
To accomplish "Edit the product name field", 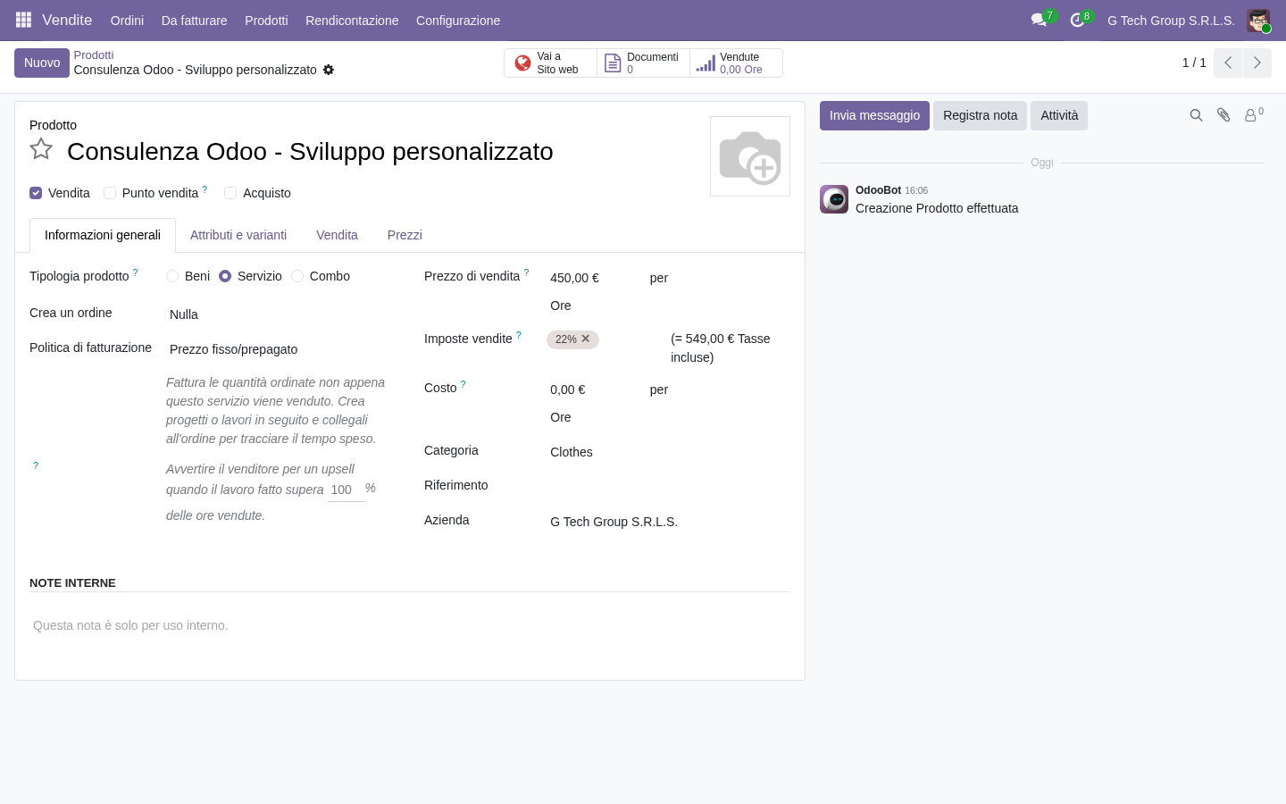I will [380, 152].
